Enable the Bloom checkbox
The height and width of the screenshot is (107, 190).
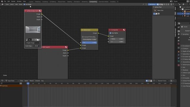coord(183,48)
